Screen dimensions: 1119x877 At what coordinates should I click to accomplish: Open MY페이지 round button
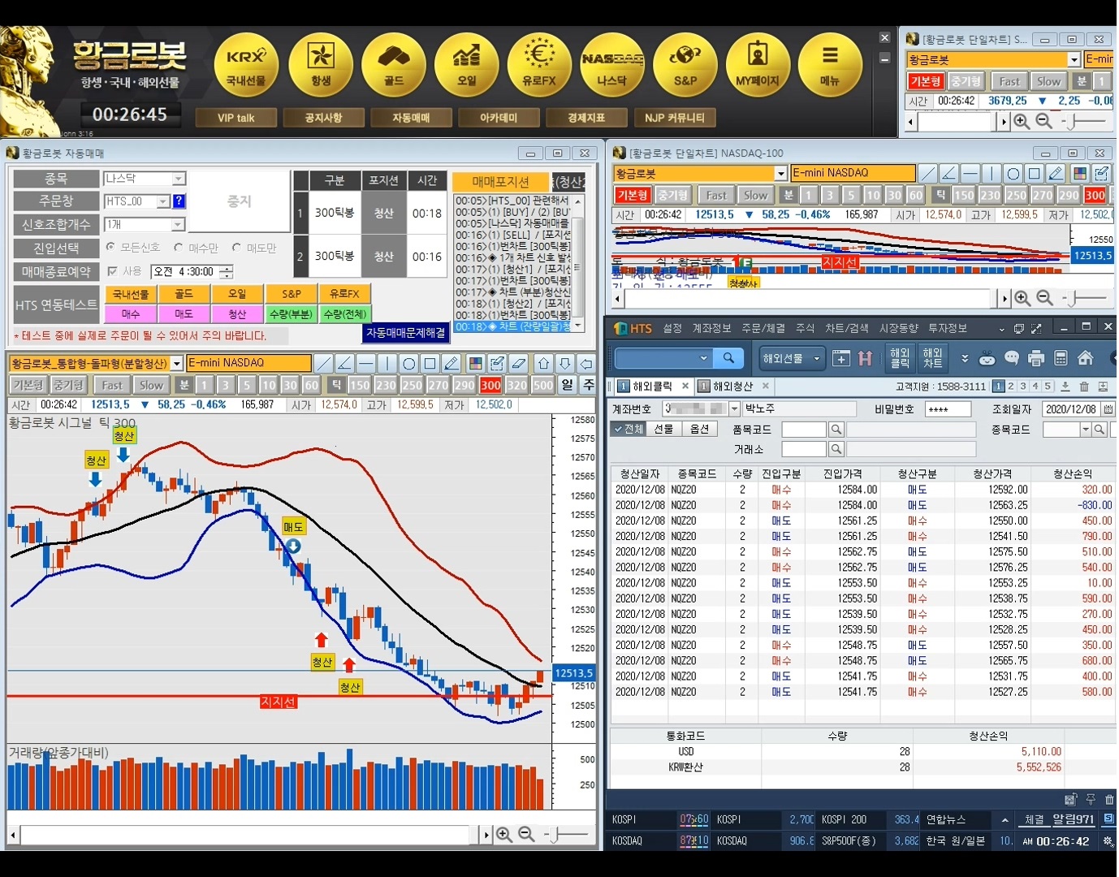(x=758, y=65)
